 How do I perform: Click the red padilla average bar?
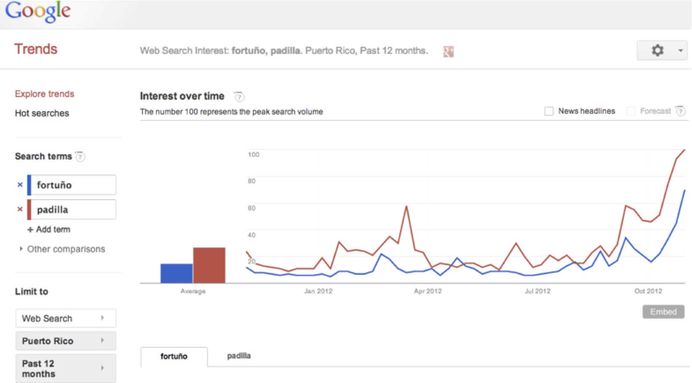point(209,265)
